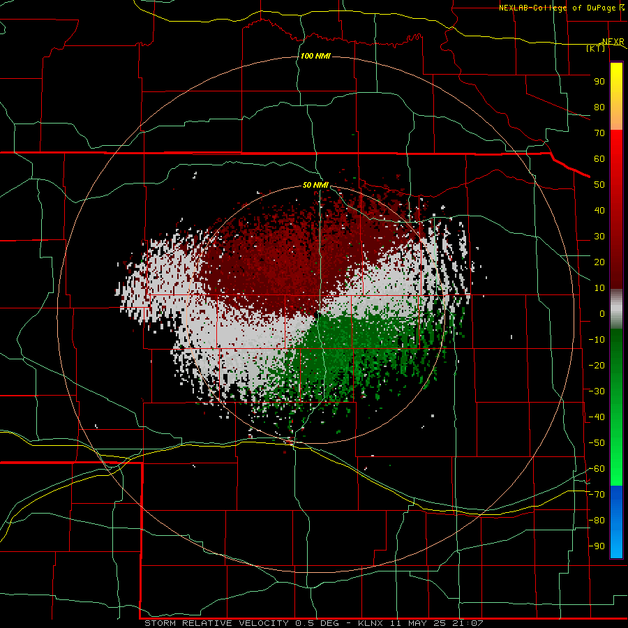Click the positive 80 scale label
628x628 pixels.
pyautogui.click(x=599, y=107)
